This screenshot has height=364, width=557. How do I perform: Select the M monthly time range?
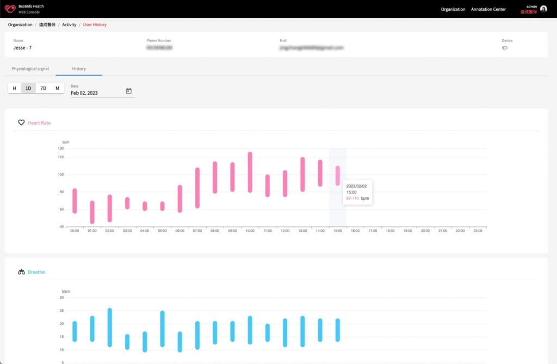pyautogui.click(x=57, y=88)
